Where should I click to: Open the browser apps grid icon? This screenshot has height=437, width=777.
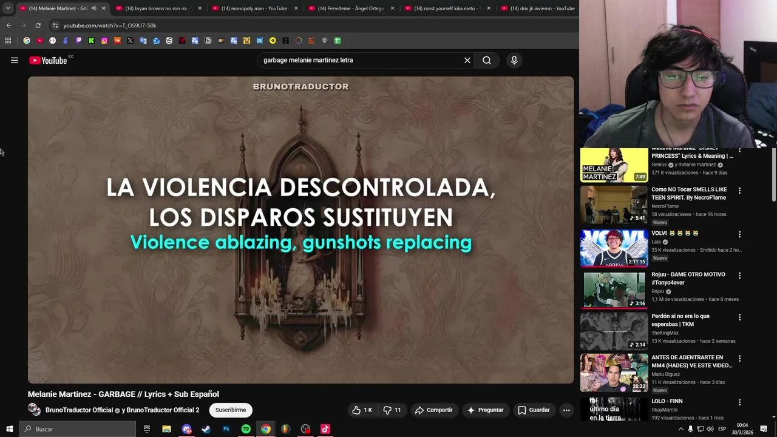(x=8, y=41)
